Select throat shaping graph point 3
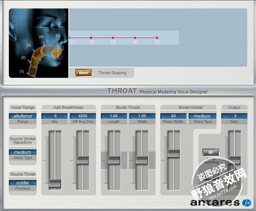The image size is (256, 211). (x=113, y=38)
